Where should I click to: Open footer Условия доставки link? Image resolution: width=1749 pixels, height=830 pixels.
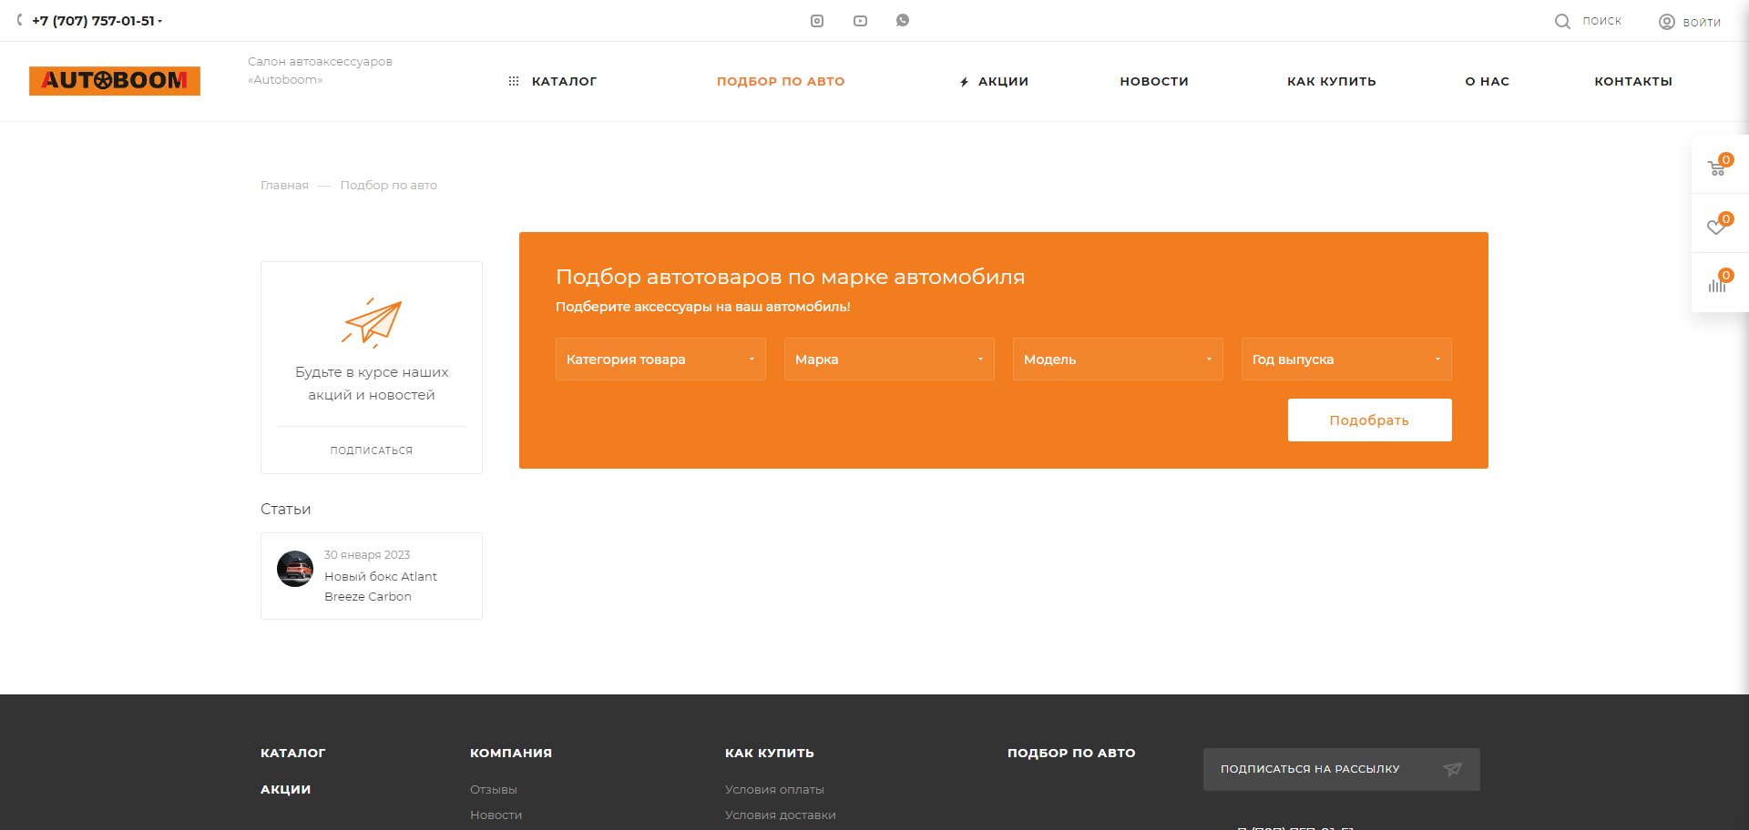(781, 815)
